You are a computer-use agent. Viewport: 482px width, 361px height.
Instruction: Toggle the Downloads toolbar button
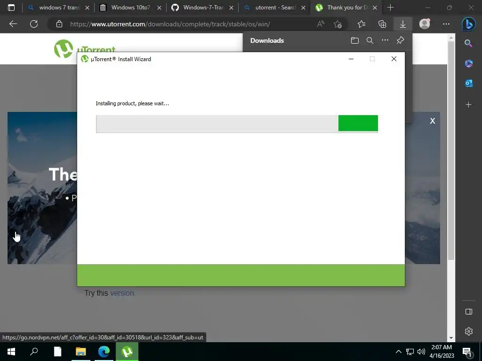point(403,24)
